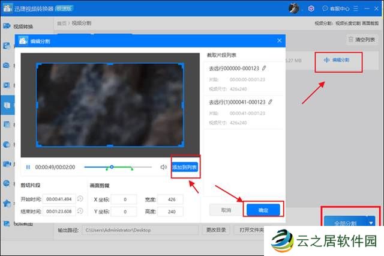The width and height of the screenshot is (384, 256).
Task: Reset the 结束时间 using its clock icon
Action: (80, 212)
